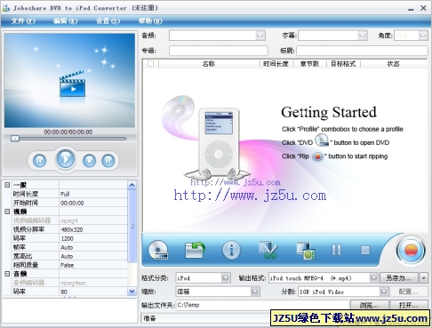Open the 格式分类 iPod dropdown

[226, 278]
